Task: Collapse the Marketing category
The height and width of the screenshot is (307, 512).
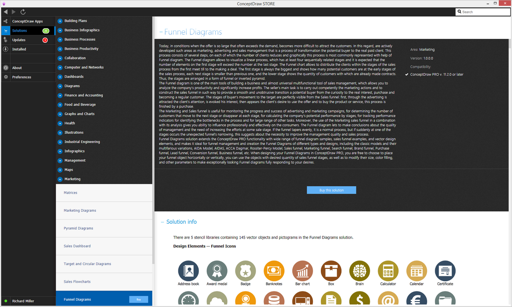Action: pyautogui.click(x=60, y=179)
